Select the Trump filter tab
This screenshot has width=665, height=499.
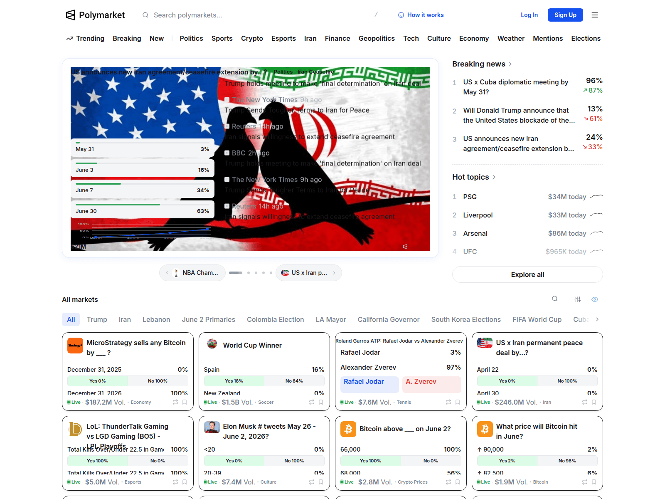[97, 319]
